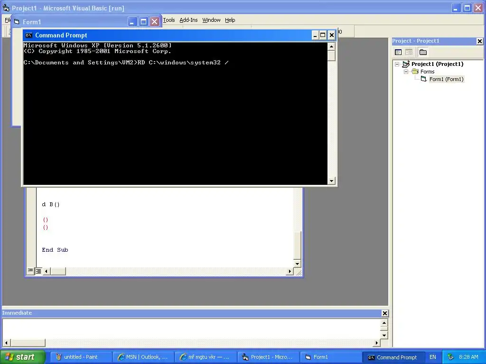Viewport: 486px width, 364px height.
Task: Click system tray icon next to clock
Action: [450, 357]
